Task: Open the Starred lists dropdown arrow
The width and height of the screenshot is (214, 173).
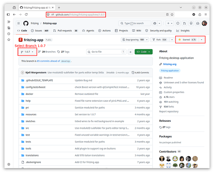Action: (202, 40)
